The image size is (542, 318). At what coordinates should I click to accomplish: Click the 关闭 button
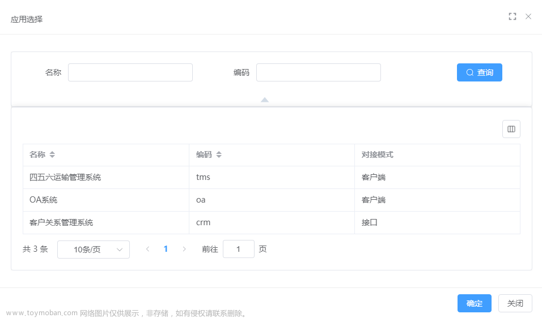515,303
